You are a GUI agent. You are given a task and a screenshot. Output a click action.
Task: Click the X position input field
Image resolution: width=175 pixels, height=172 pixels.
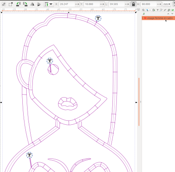point(67,4)
